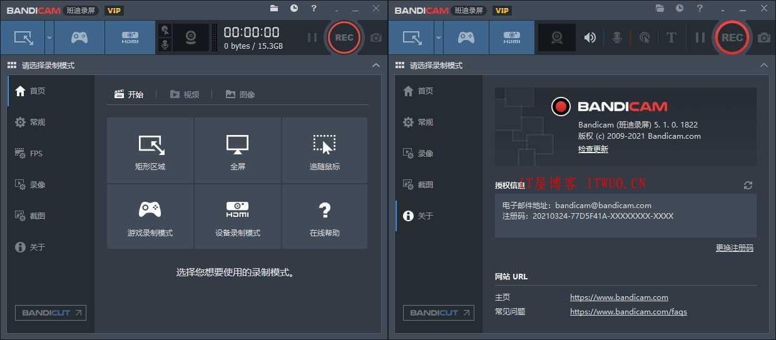Collapse the mode panel chevron in left window
This screenshot has width=776, height=340.
pos(375,65)
